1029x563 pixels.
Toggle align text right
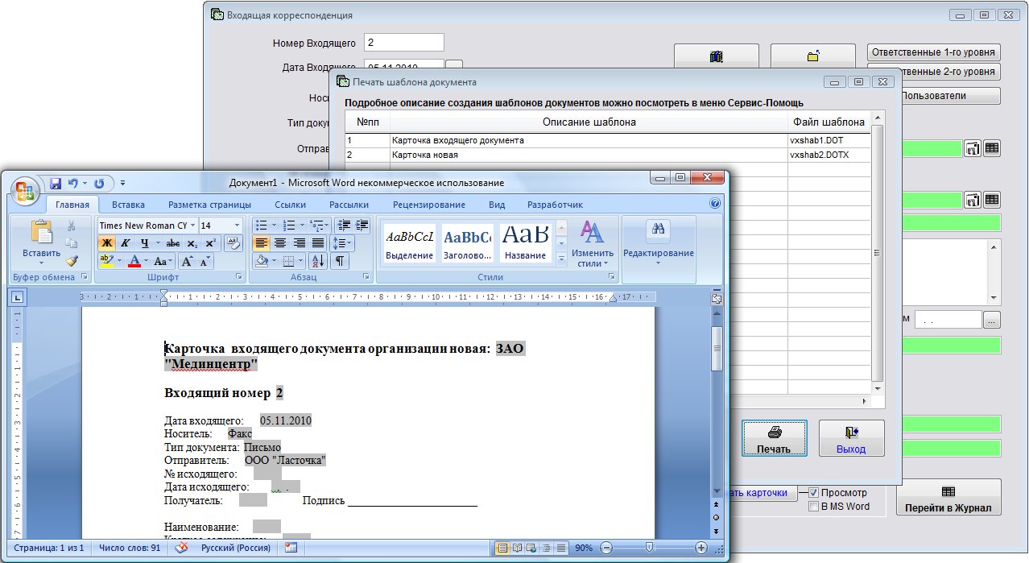(x=300, y=243)
